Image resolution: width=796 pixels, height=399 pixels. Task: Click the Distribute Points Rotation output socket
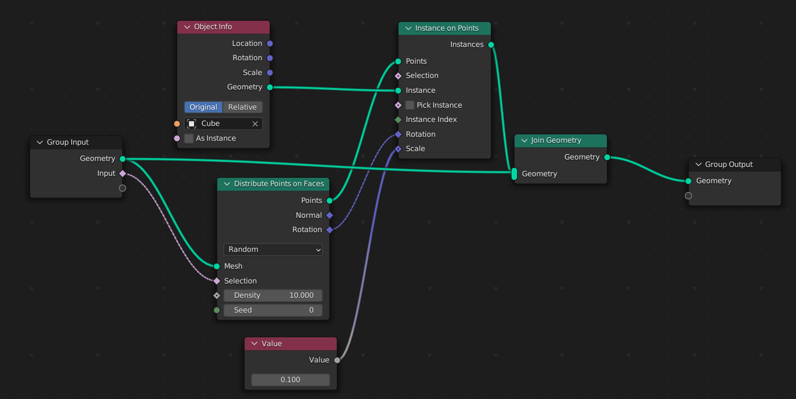(x=330, y=230)
